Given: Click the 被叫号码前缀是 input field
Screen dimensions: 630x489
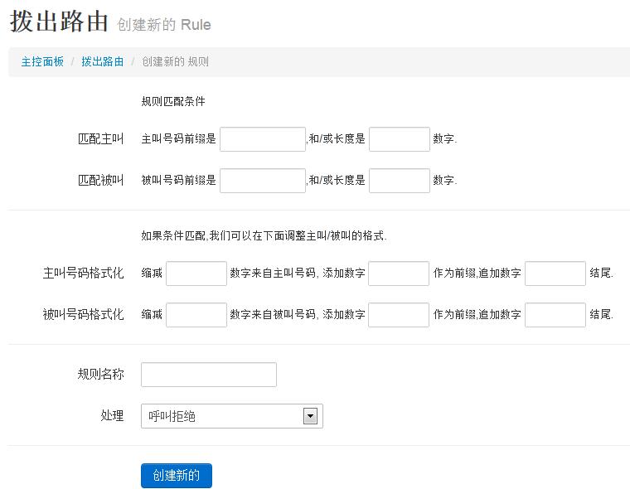Looking at the screenshot, I should [263, 181].
